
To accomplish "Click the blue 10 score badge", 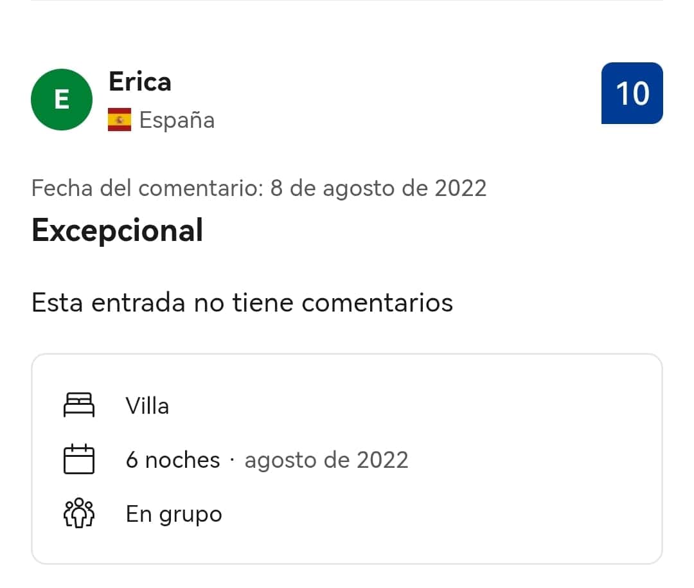I will pyautogui.click(x=632, y=93).
